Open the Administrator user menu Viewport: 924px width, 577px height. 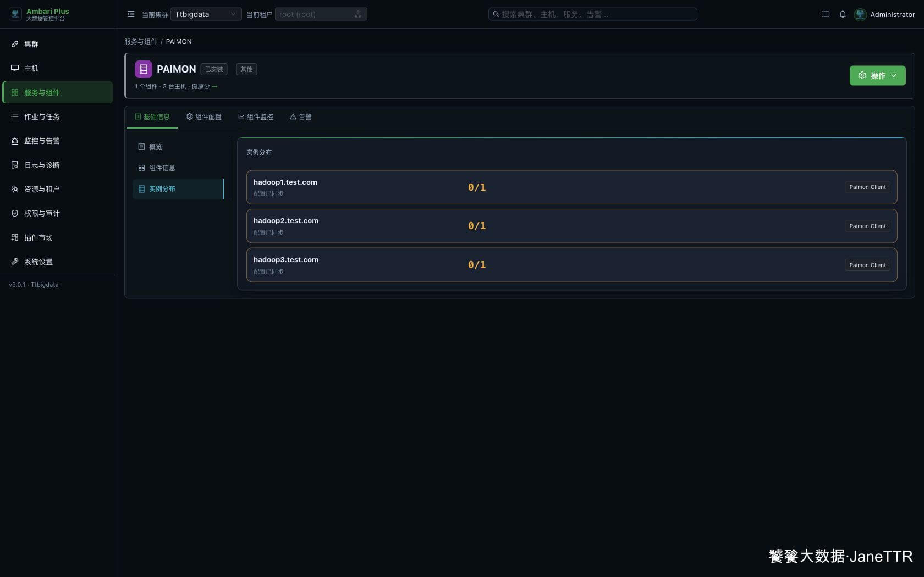coord(884,14)
